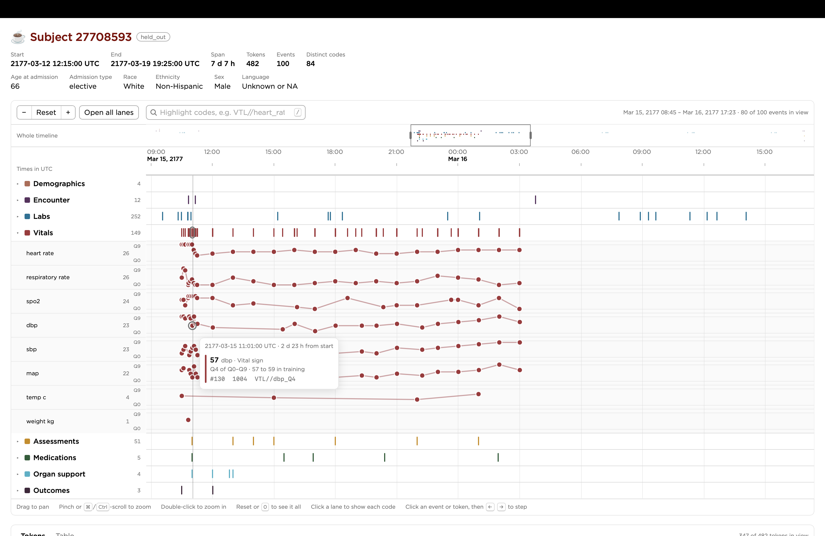Viewport: 825px width, 536px height.
Task: Select the respiratory rate sub-lane row
Action: pos(78,277)
